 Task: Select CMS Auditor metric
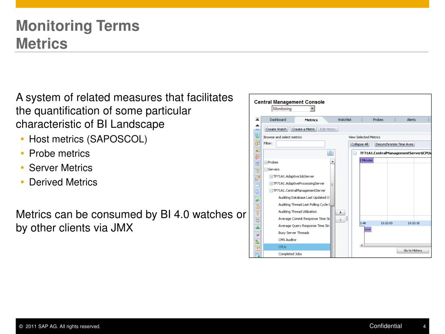288,240
